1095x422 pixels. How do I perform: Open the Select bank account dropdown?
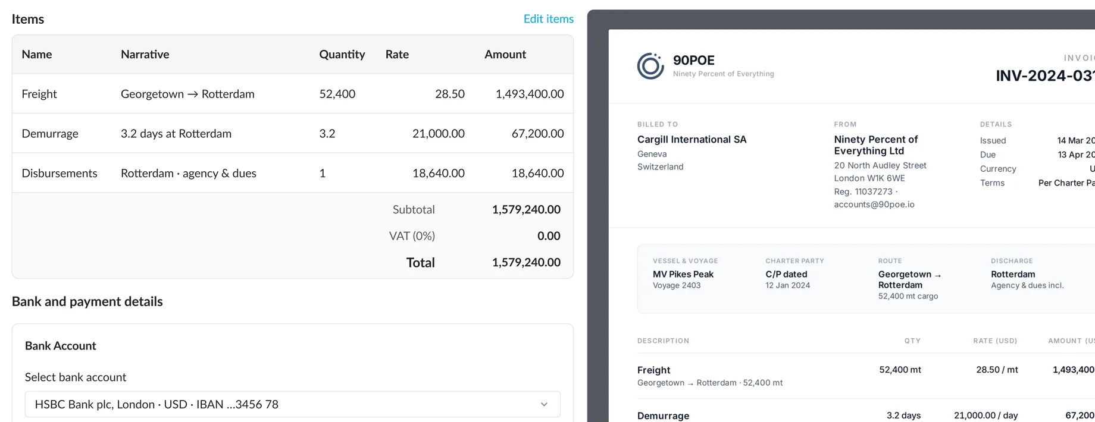[292, 404]
